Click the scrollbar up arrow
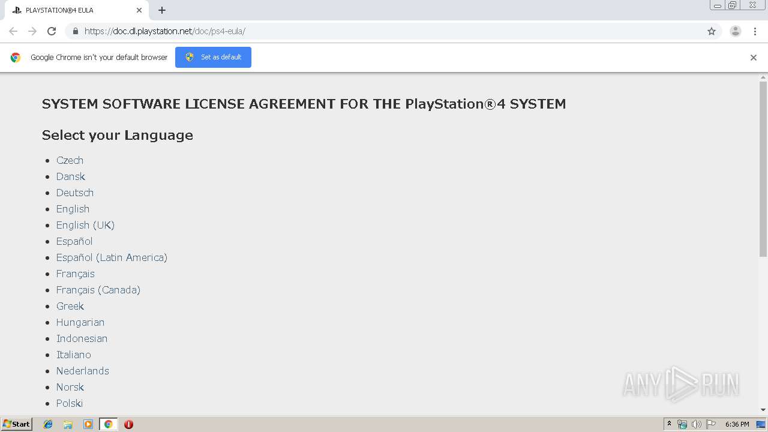 (763, 77)
